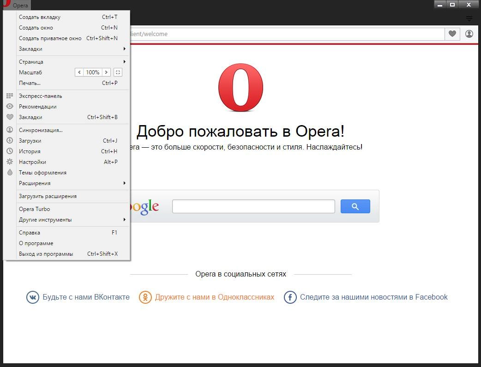The image size is (481, 367).
Task: Click heart bookmark icon in address bar
Action: click(452, 34)
